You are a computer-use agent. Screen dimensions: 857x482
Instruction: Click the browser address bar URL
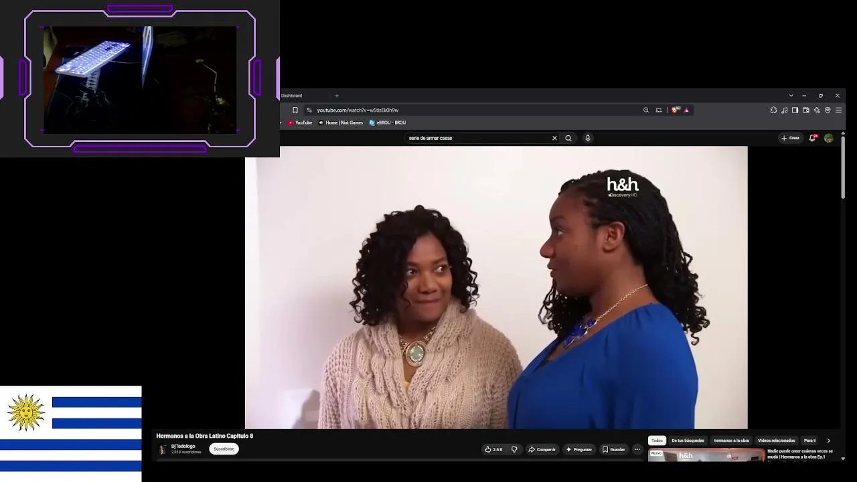click(x=358, y=110)
